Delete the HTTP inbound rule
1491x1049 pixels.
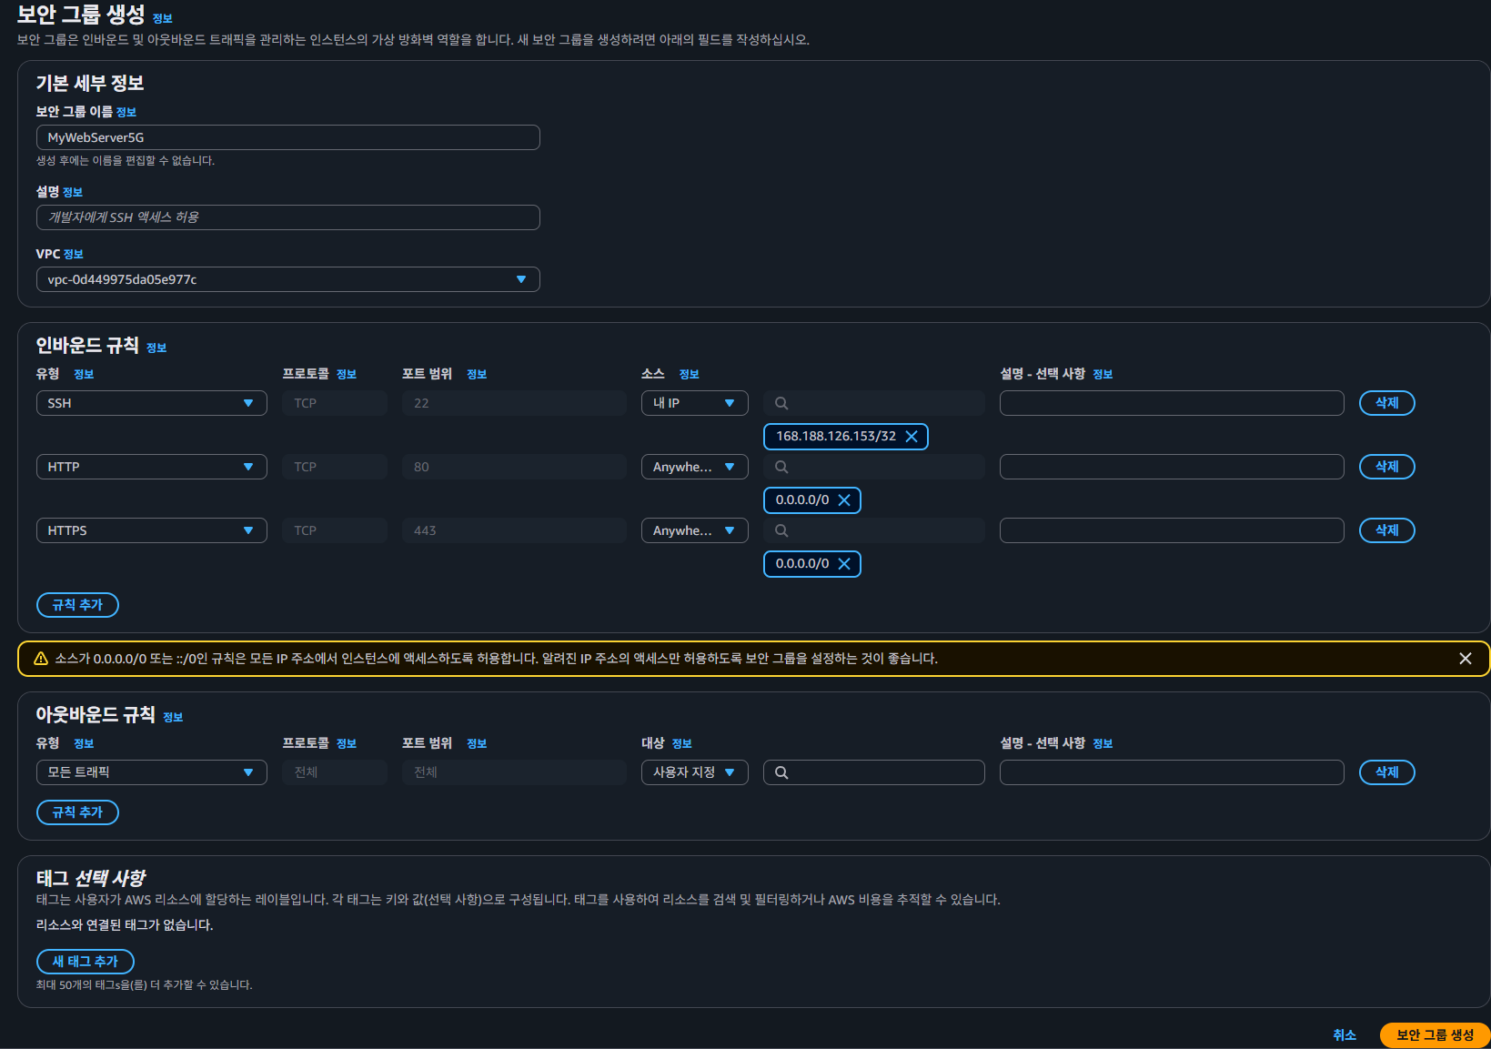pyautogui.click(x=1387, y=467)
